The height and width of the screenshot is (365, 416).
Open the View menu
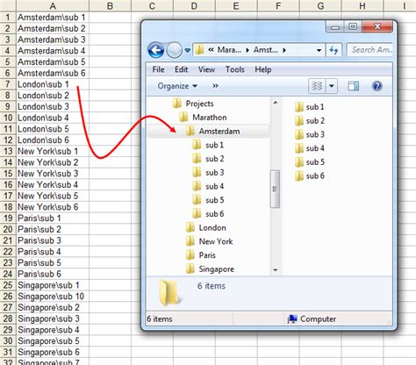click(x=206, y=69)
